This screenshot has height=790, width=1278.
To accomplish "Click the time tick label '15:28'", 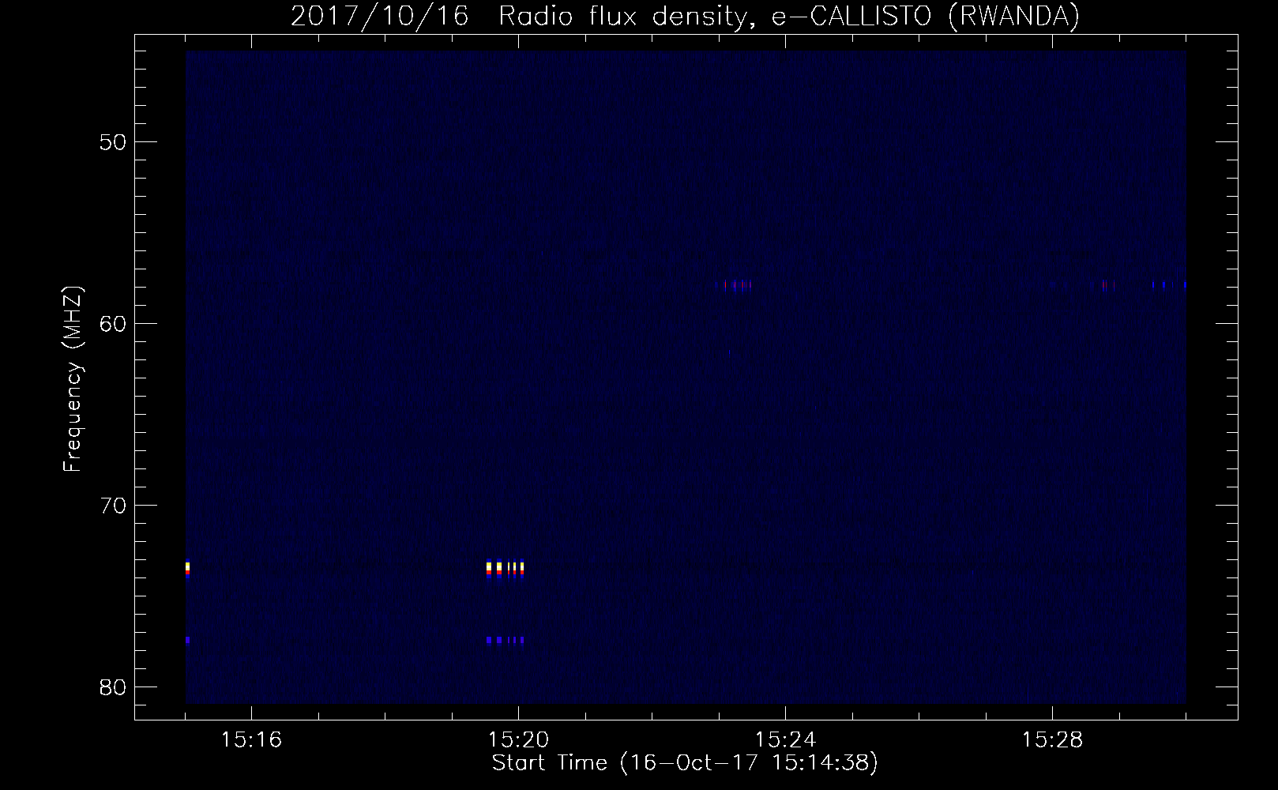I will pyautogui.click(x=1052, y=740).
